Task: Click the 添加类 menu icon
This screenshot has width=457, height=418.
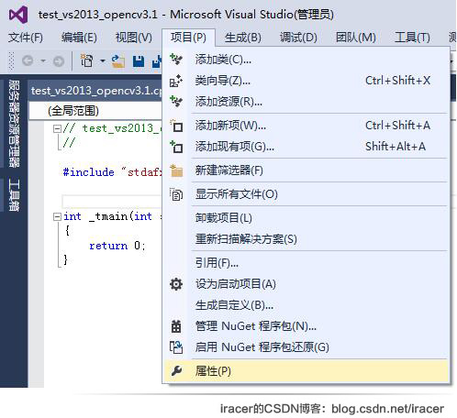Action: pyautogui.click(x=176, y=59)
